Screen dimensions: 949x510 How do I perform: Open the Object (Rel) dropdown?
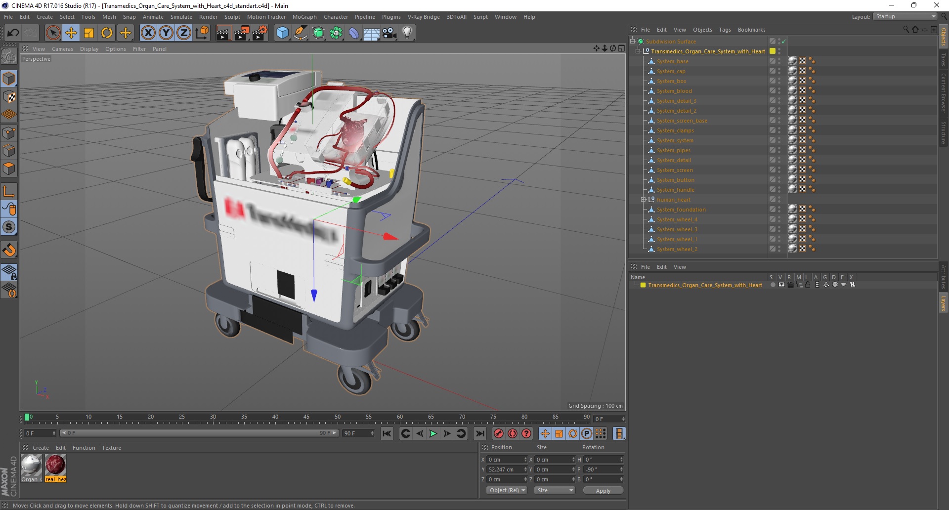point(507,490)
